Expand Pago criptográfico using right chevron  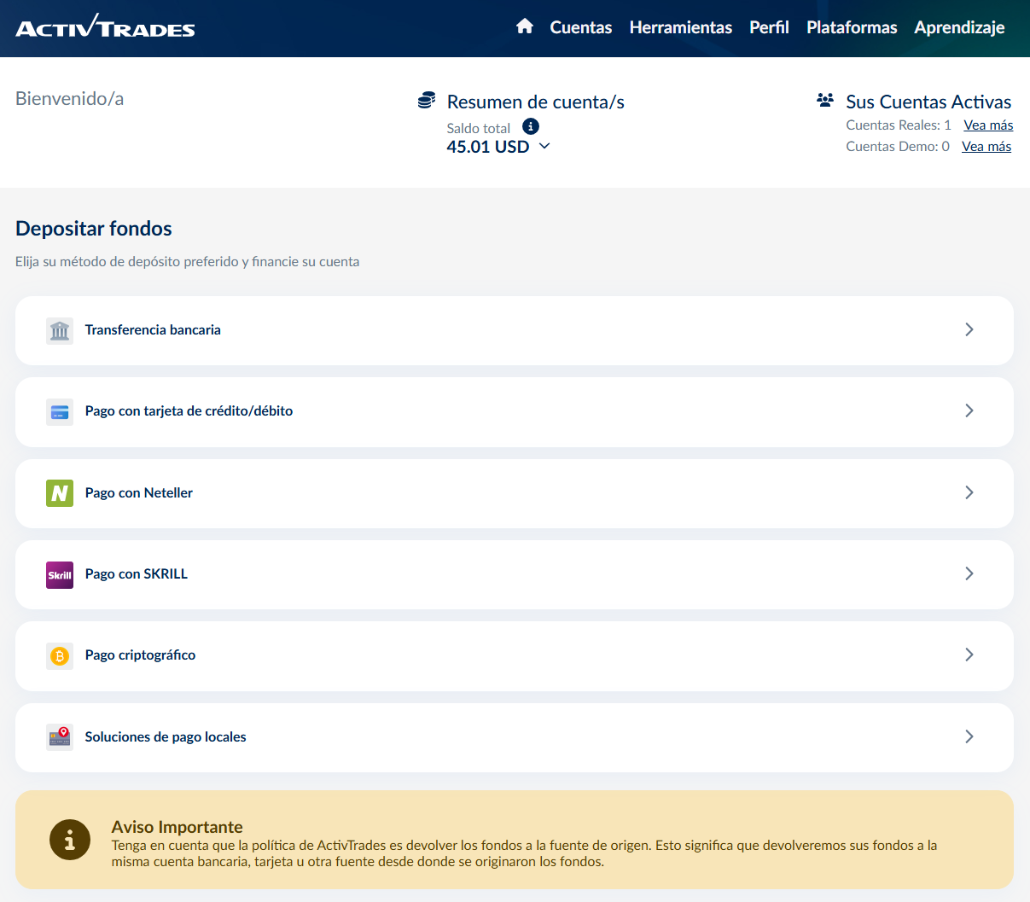point(969,655)
